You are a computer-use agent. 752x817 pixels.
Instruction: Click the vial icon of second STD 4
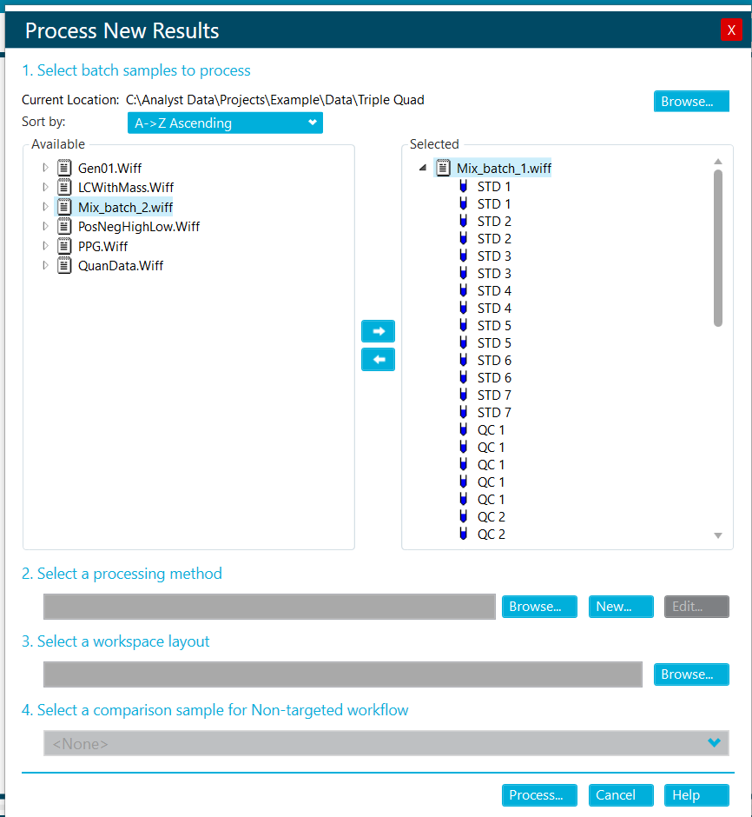pos(463,308)
